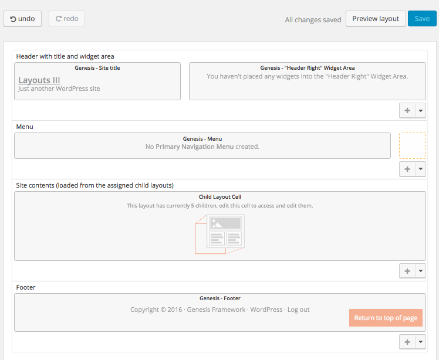Click the empty dashed orange cell placeholder
This screenshot has height=360, width=439.
pyautogui.click(x=413, y=146)
